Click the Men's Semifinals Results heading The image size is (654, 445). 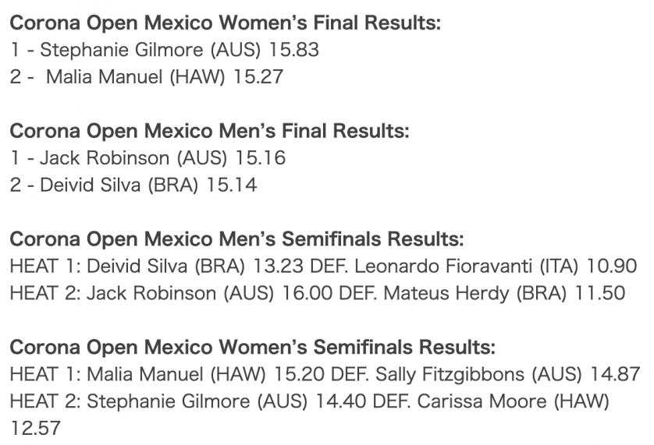tap(237, 239)
